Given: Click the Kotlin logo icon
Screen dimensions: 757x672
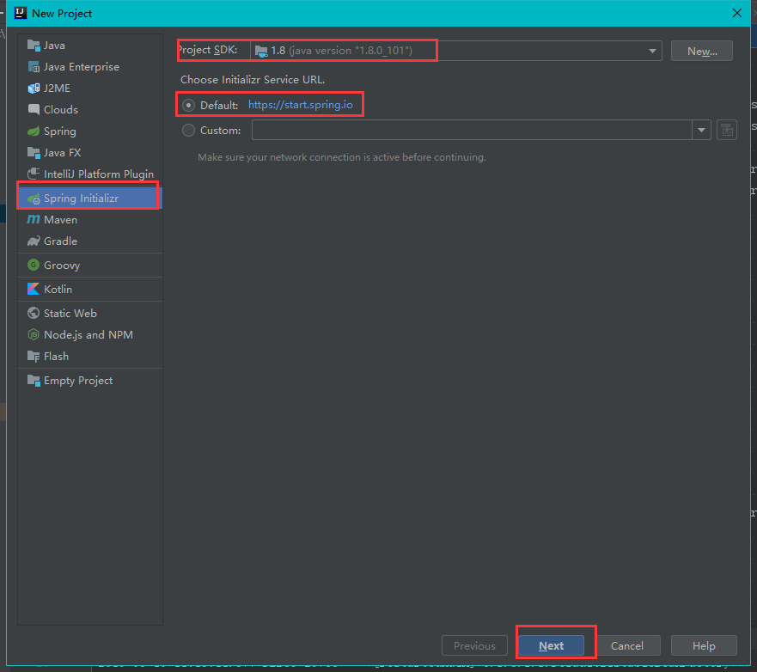Looking at the screenshot, I should [34, 290].
